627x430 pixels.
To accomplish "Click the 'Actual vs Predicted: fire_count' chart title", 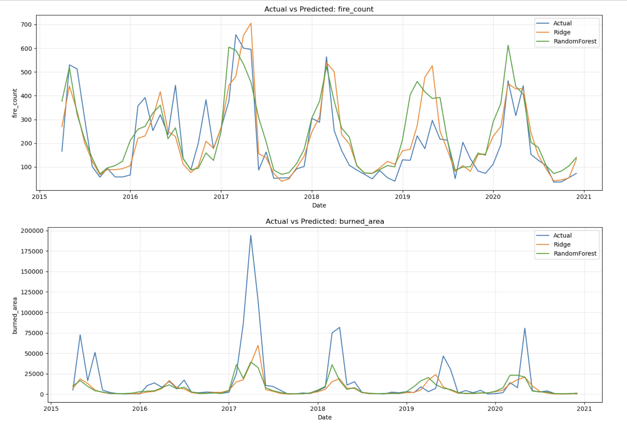I will (x=319, y=9).
